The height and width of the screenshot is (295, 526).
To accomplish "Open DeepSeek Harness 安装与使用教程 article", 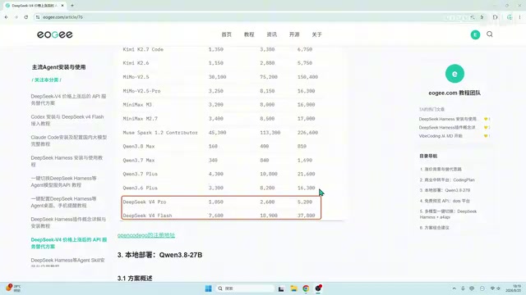I will 67,161.
